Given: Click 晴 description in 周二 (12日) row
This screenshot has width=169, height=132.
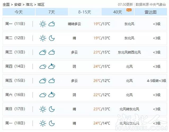Looking at the screenshot, I should pos(74,38).
